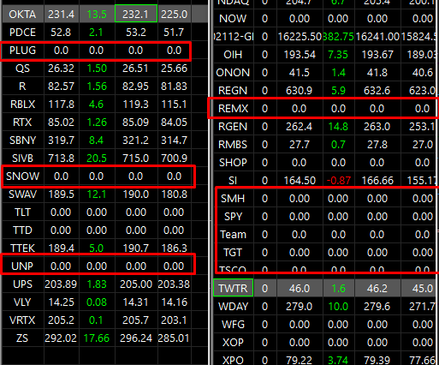Select the UPS ticker symbol
This screenshot has height=365, width=439.
pos(22,284)
